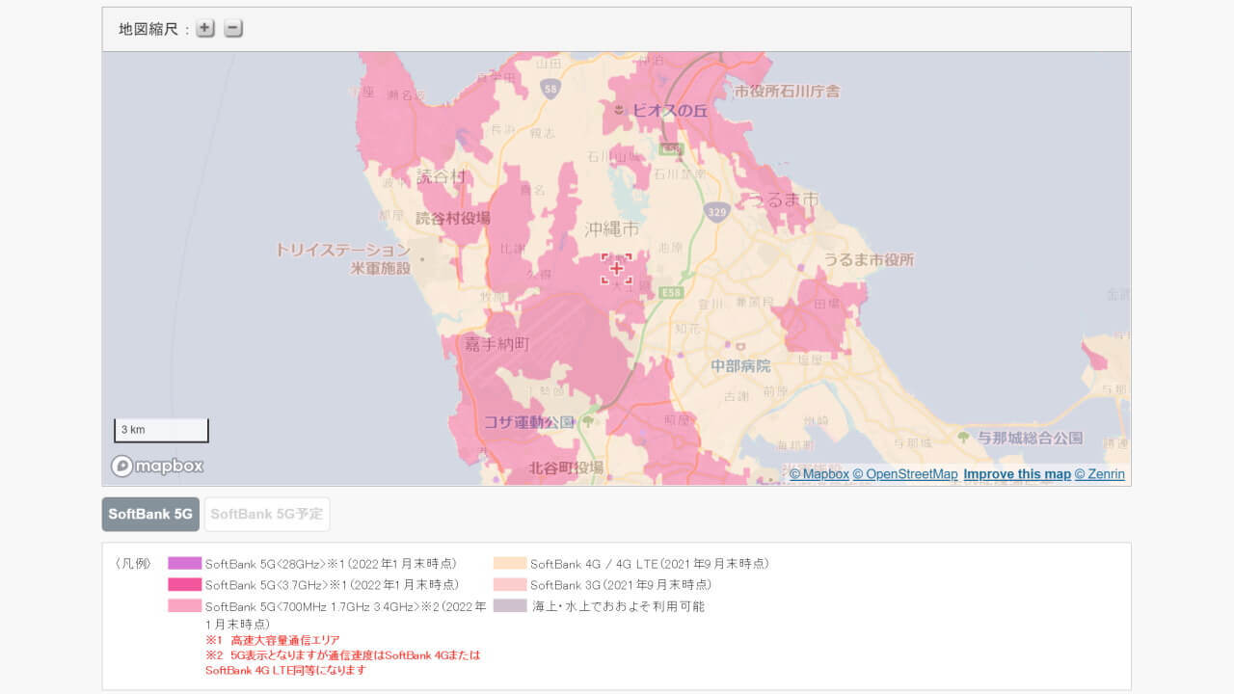Toggle the SoftBank 5G予定 planned coverage layer
The height and width of the screenshot is (694, 1234).
pos(267,514)
